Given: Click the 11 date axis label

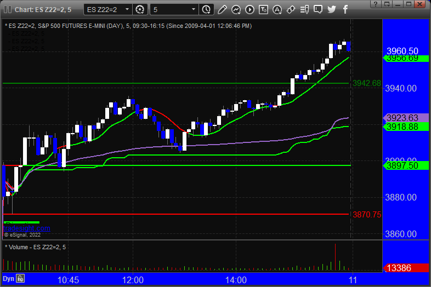Looking at the screenshot, I should coord(353,280).
